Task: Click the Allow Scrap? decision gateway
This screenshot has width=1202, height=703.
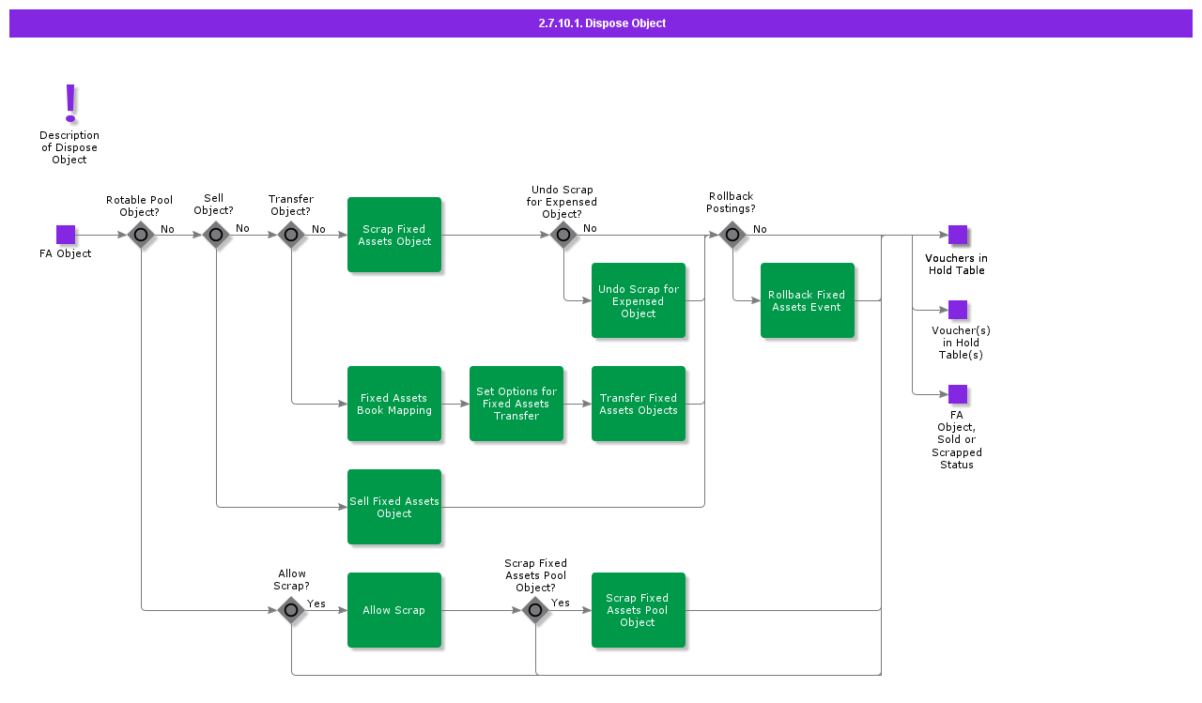Action: (x=291, y=610)
